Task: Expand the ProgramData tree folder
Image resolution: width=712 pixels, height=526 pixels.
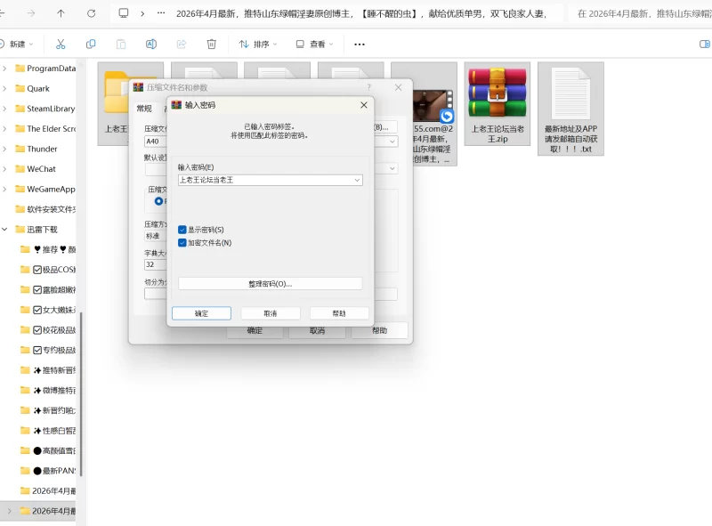Action: 4,69
